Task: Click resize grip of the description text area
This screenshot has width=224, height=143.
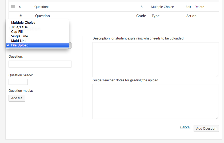Action: (218, 76)
